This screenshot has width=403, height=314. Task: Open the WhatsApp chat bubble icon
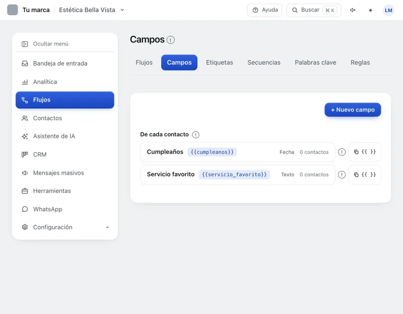[x=25, y=209]
